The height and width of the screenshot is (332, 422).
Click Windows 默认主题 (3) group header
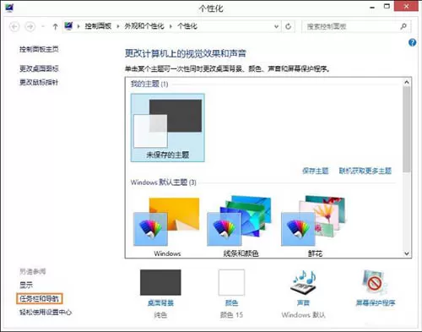click(163, 182)
